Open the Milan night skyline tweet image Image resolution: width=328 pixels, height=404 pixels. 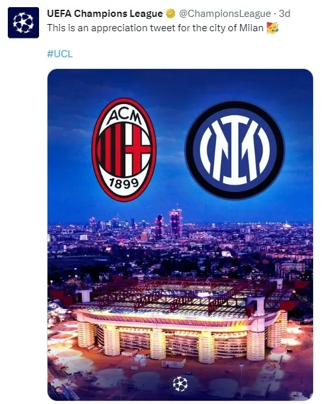(x=180, y=234)
